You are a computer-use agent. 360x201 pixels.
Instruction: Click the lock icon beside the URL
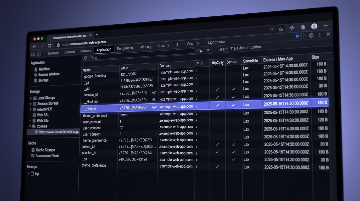[x=58, y=45]
